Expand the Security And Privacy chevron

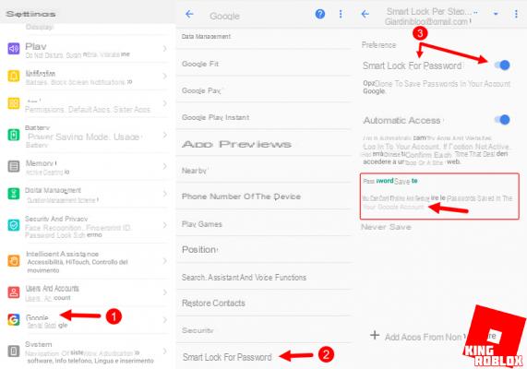[165, 225]
